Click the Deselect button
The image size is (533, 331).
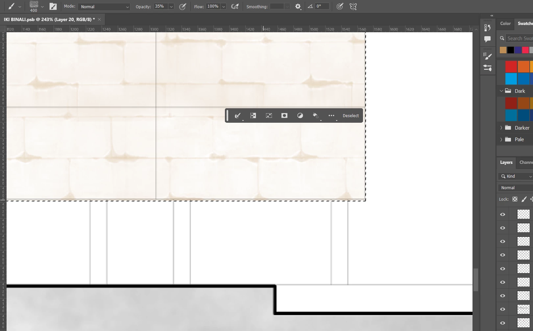pyautogui.click(x=351, y=115)
